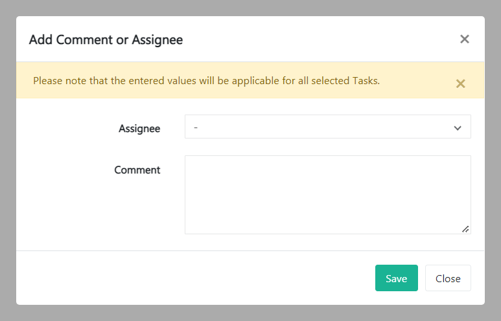Click the Comment field label
Image resolution: width=501 pixels, height=321 pixels.
(x=137, y=170)
